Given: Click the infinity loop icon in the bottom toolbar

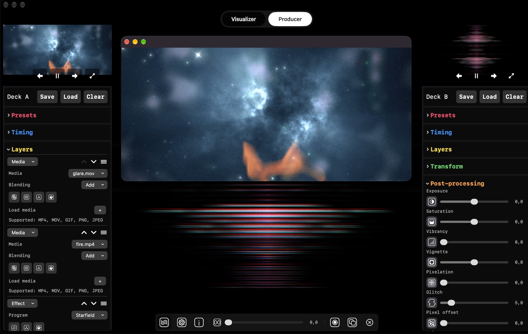Looking at the screenshot, I should tap(217, 322).
